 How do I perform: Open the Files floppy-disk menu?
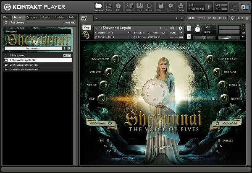(x=161, y=7)
